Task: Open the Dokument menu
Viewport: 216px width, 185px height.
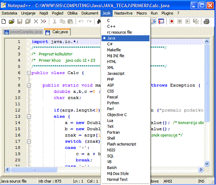Action: tap(90, 13)
